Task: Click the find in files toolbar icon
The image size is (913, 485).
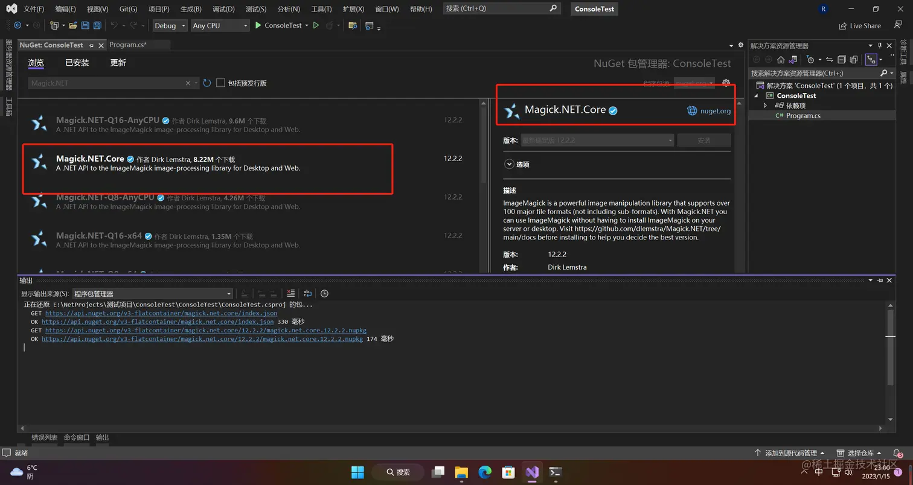Action: (353, 25)
